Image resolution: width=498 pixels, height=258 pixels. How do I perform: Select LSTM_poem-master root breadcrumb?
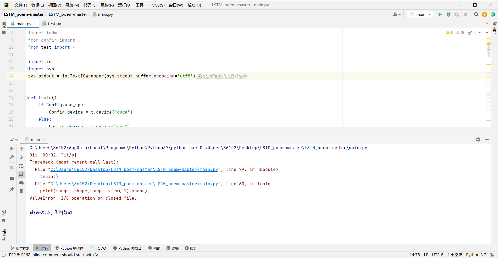point(24,14)
